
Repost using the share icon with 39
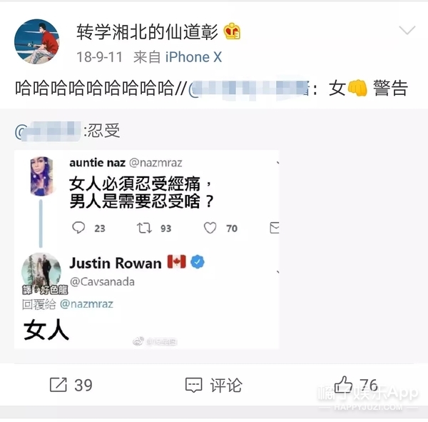coord(58,385)
